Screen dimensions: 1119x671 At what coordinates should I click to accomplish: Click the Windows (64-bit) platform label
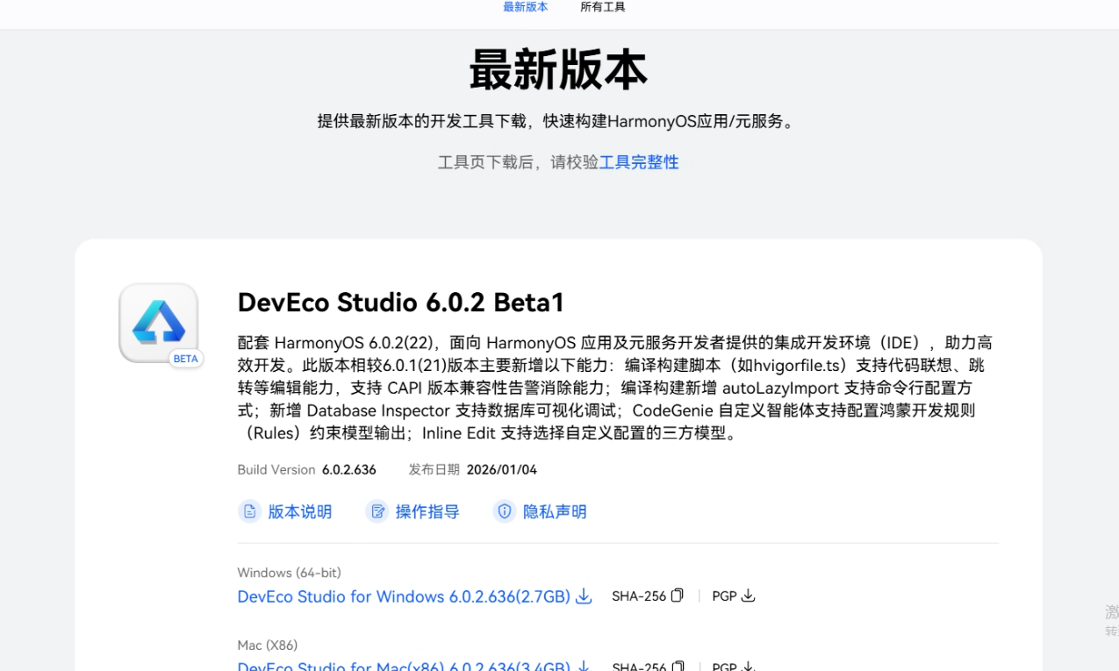pos(289,573)
